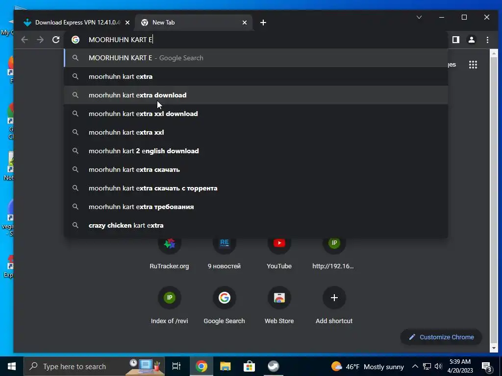Viewport: 502px width, 376px height.
Task: Open the Windows Start menu
Action: (x=12, y=366)
